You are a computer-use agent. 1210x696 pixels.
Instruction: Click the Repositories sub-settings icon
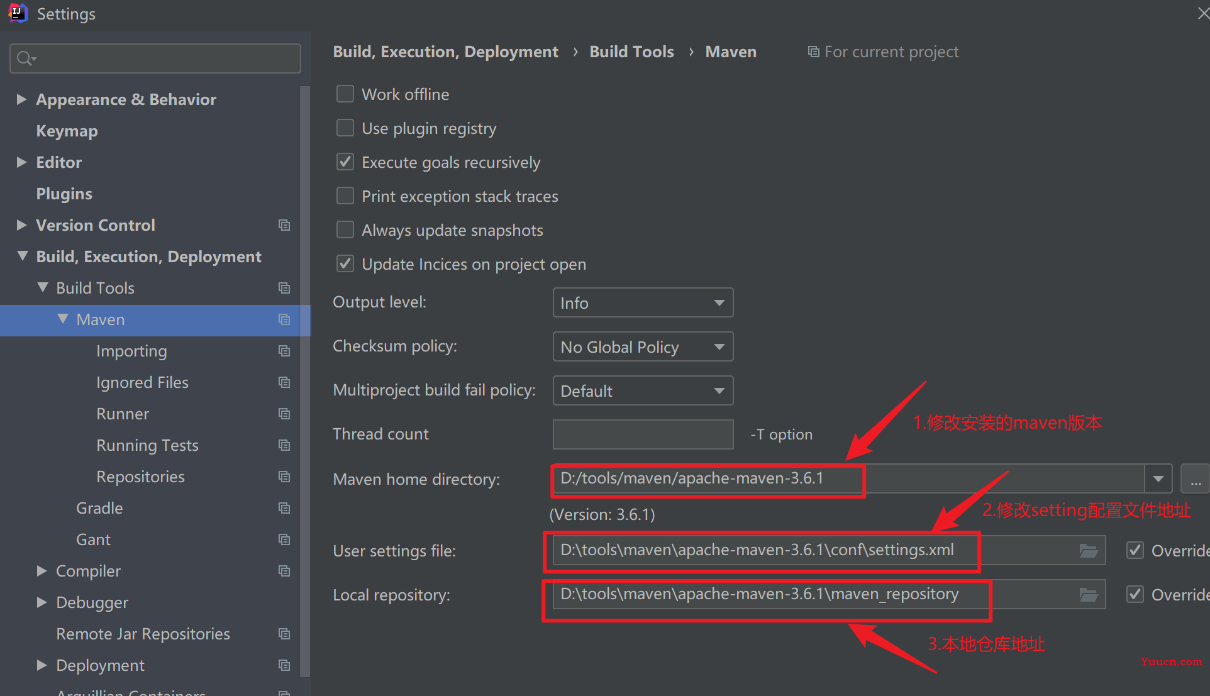(285, 476)
